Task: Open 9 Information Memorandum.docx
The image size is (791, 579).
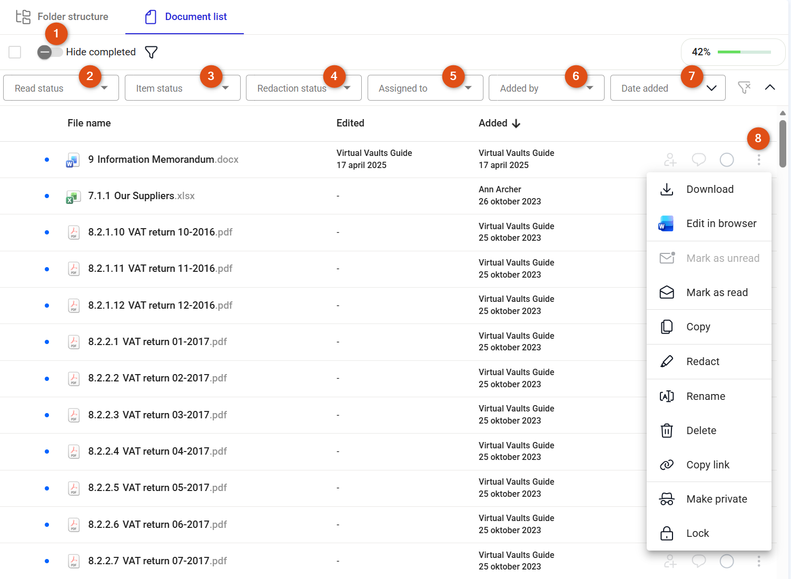Action: click(163, 159)
